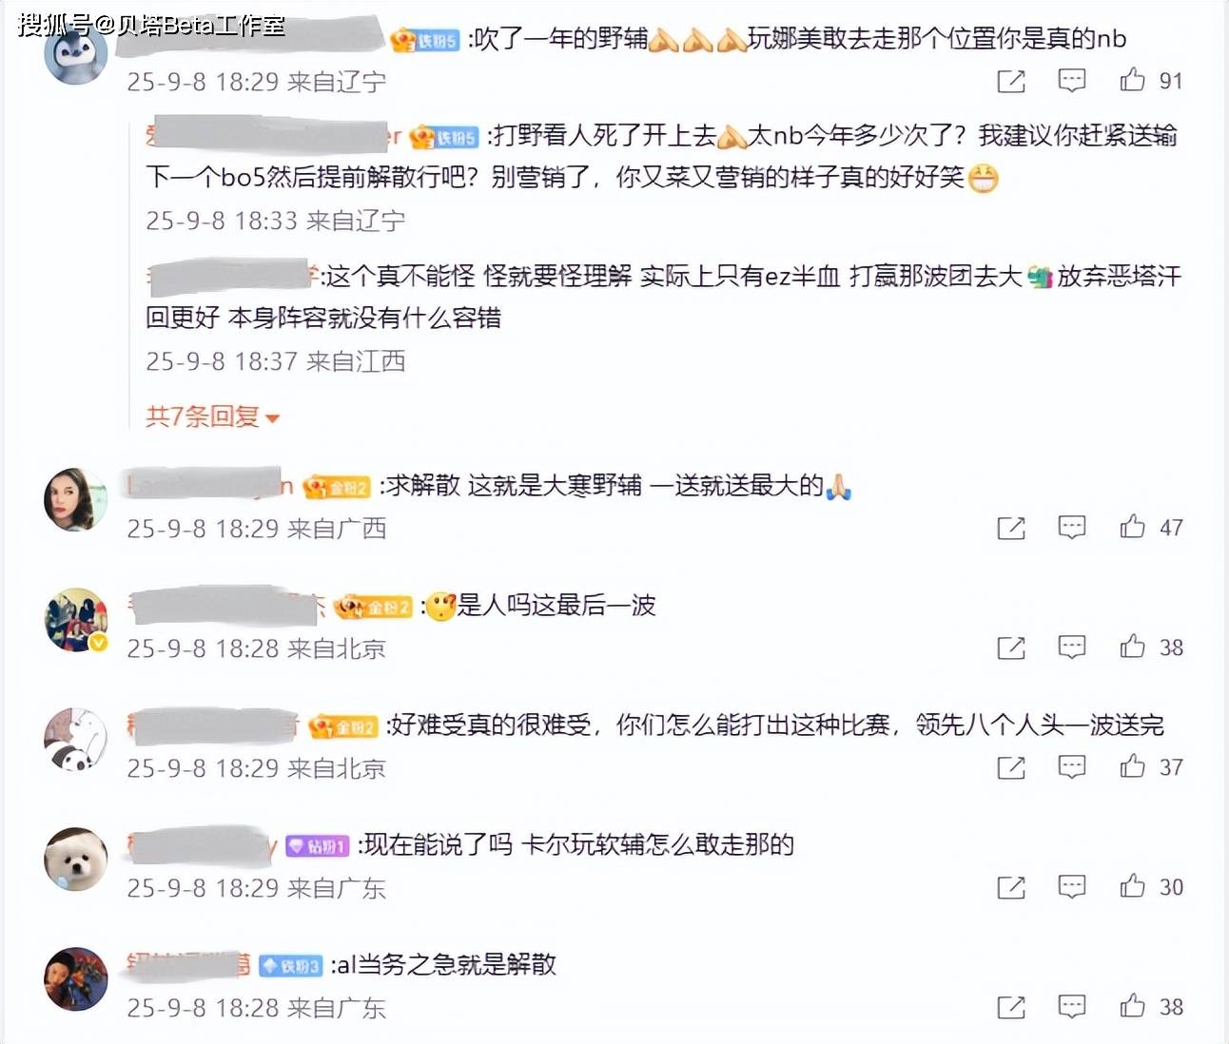Reply to the 是人吗这最后一波 comment
Screen dimensions: 1229x1044
[1072, 648]
